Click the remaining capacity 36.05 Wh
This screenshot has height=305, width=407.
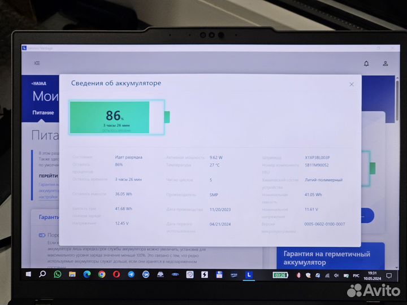pos(123,194)
